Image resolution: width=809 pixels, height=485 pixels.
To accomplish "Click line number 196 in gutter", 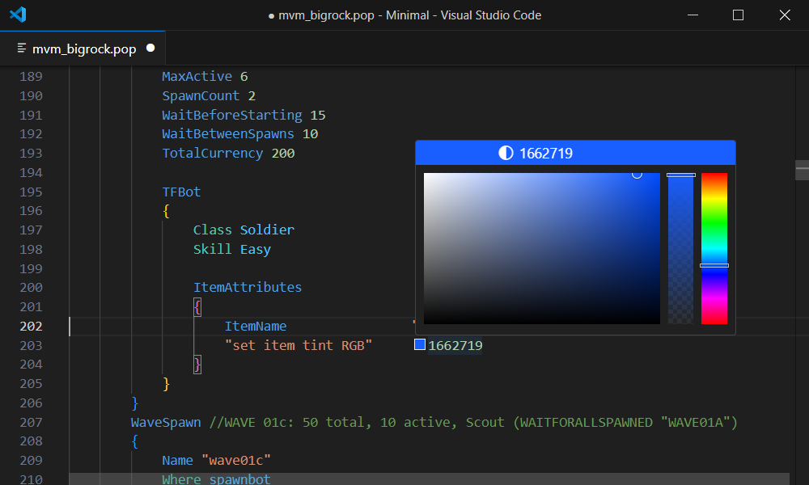I will (x=31, y=211).
